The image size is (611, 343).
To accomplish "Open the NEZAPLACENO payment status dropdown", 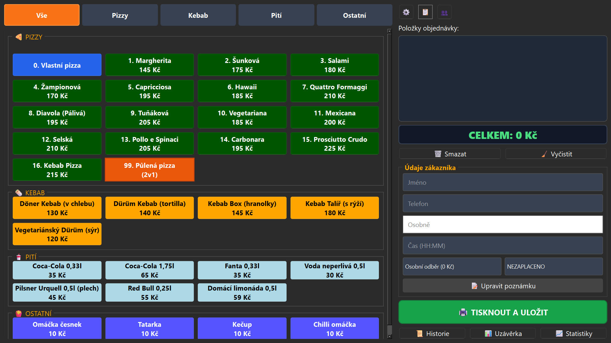I will 553,266.
